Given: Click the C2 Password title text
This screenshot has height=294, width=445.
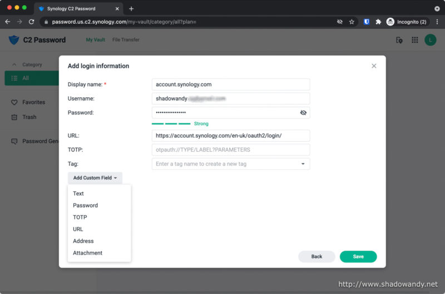Looking at the screenshot, I should [x=44, y=40].
